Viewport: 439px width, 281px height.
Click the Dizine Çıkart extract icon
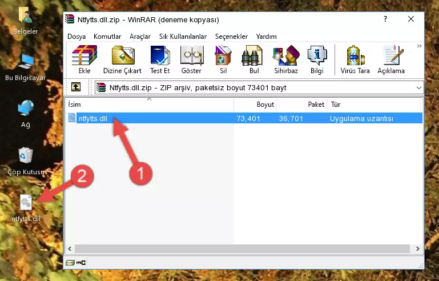[122, 59]
